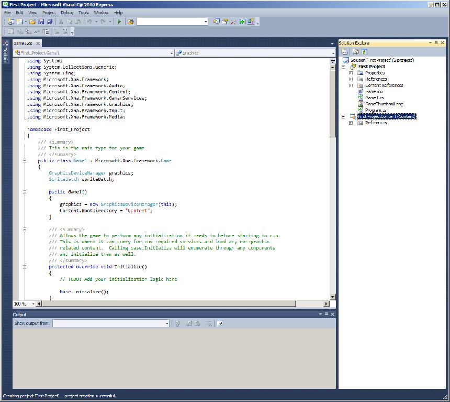
Task: Click the Undo arrow icon
Action: point(89,21)
